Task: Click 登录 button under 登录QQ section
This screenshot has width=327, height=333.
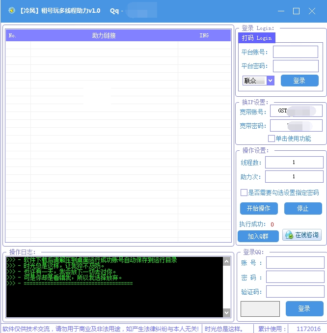Action: (x=304, y=308)
